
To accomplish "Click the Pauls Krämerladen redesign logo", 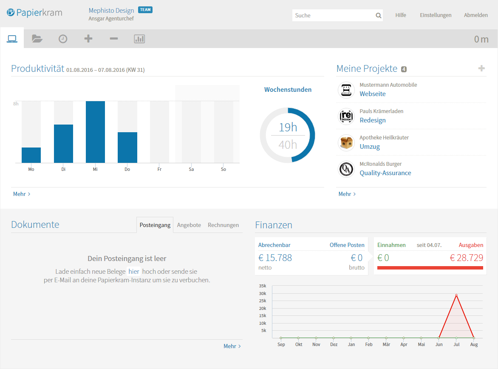I will (x=346, y=116).
